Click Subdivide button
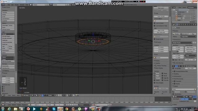198x111 pixels. click(x=8, y=40)
